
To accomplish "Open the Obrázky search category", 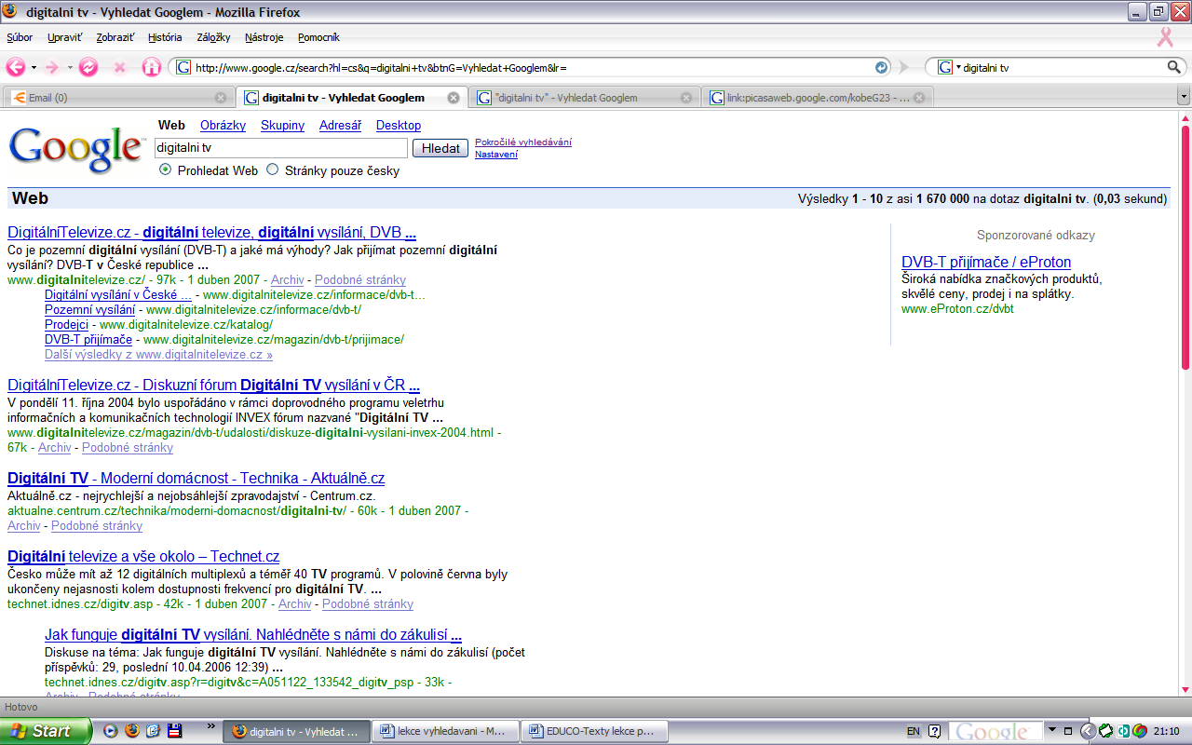I will click(223, 125).
